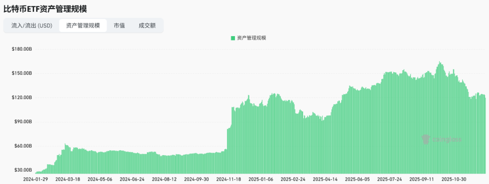
Task: Switch to the 成交额 tab
Action: click(147, 26)
